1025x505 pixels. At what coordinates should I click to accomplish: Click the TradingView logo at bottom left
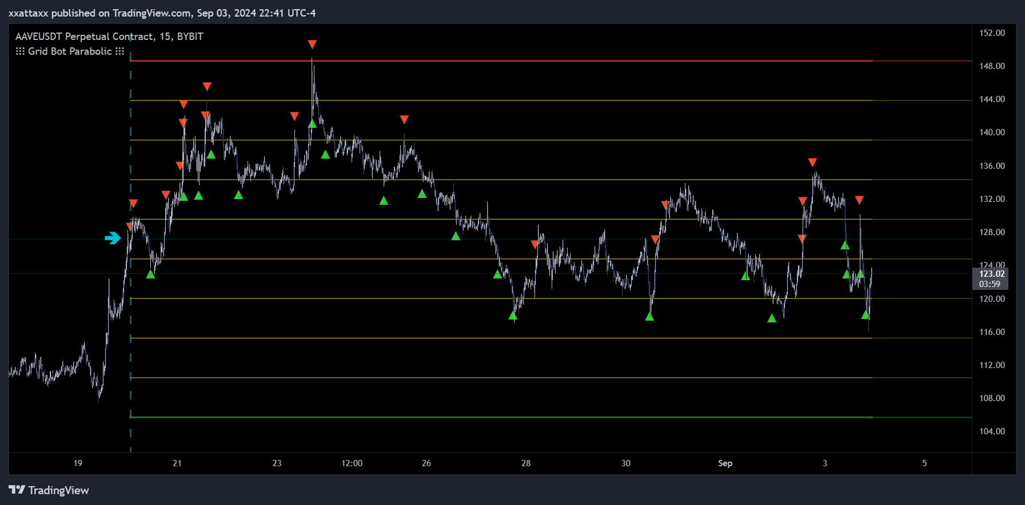pos(49,490)
